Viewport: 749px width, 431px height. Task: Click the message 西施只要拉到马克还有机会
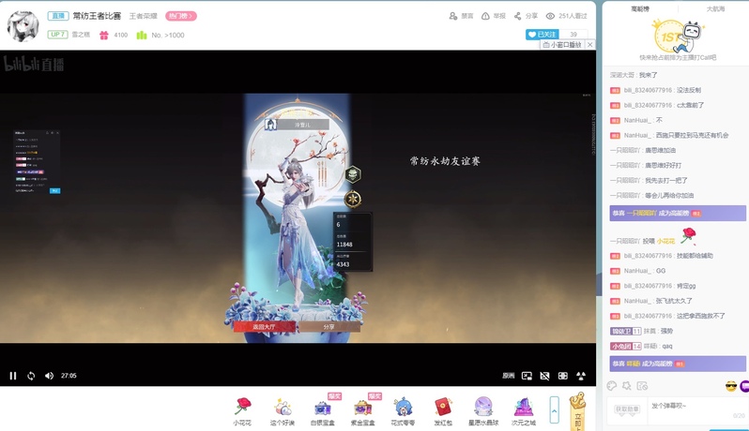692,136
